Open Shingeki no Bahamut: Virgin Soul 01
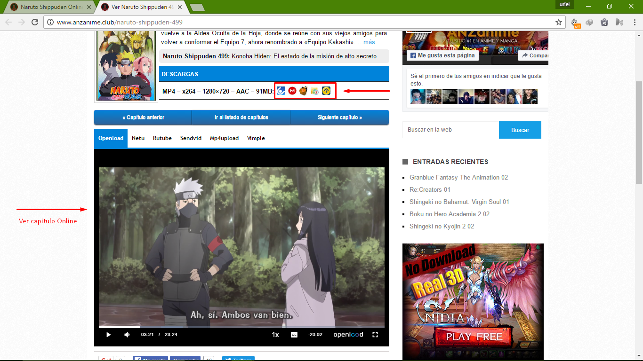The width and height of the screenshot is (643, 361). [459, 202]
